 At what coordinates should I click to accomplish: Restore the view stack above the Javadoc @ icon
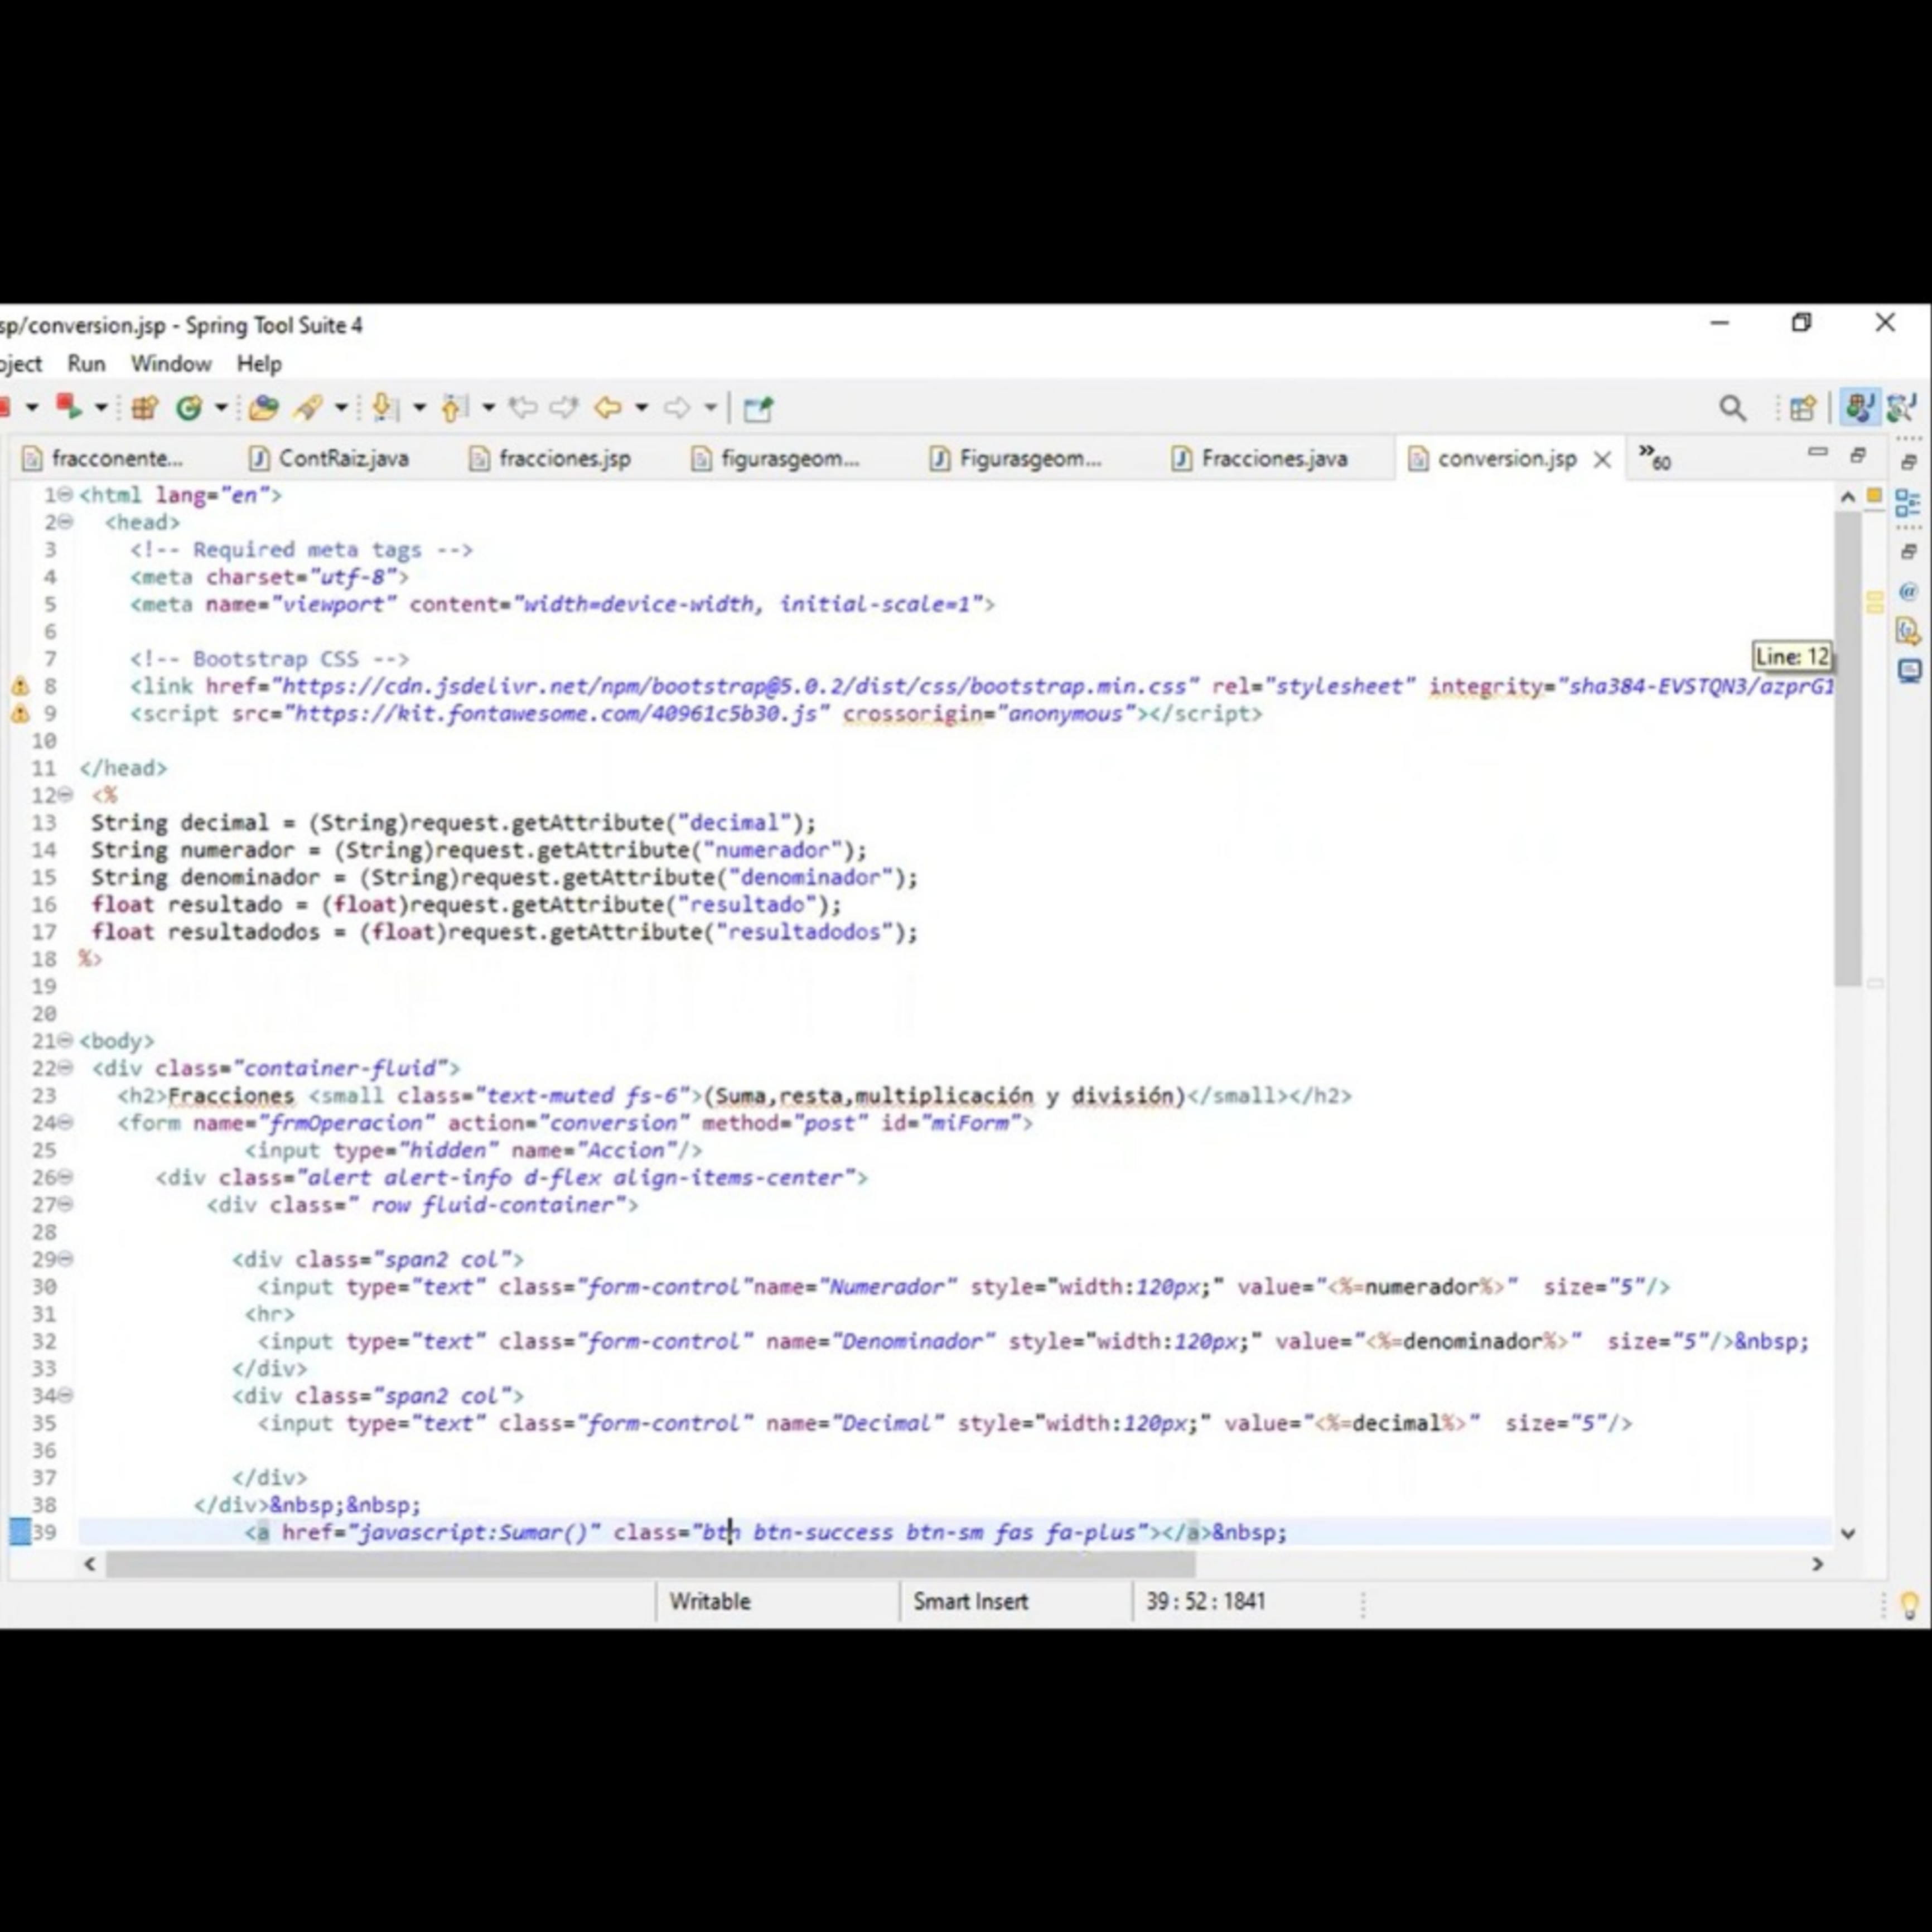coord(1908,551)
